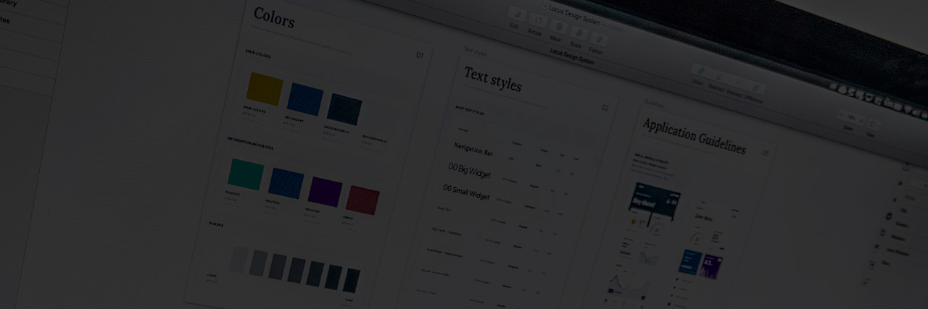Click the MAIN COLORS section label

pos(257,54)
